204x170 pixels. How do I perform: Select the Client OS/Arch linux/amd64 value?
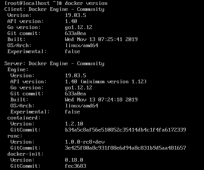click(81, 46)
